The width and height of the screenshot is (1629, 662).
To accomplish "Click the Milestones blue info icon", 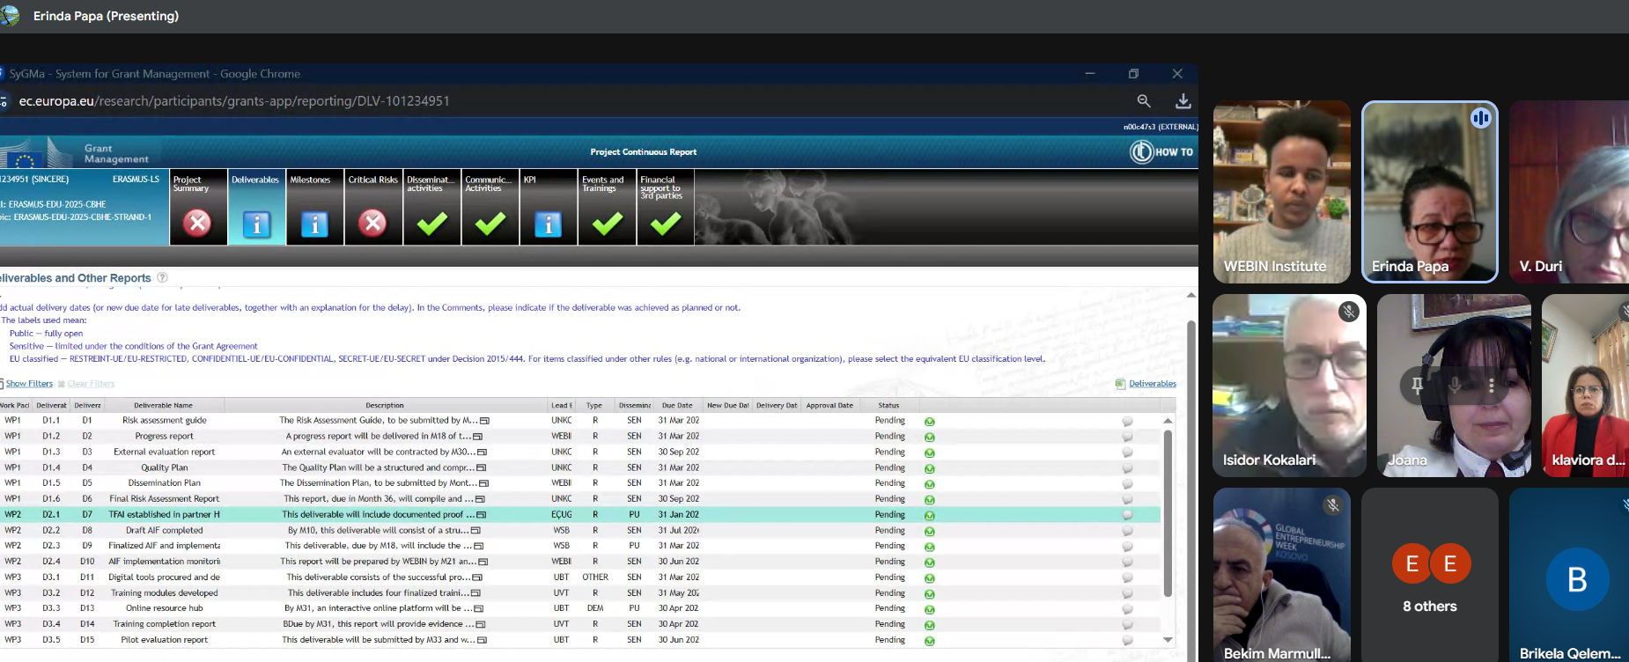I will coord(314,224).
